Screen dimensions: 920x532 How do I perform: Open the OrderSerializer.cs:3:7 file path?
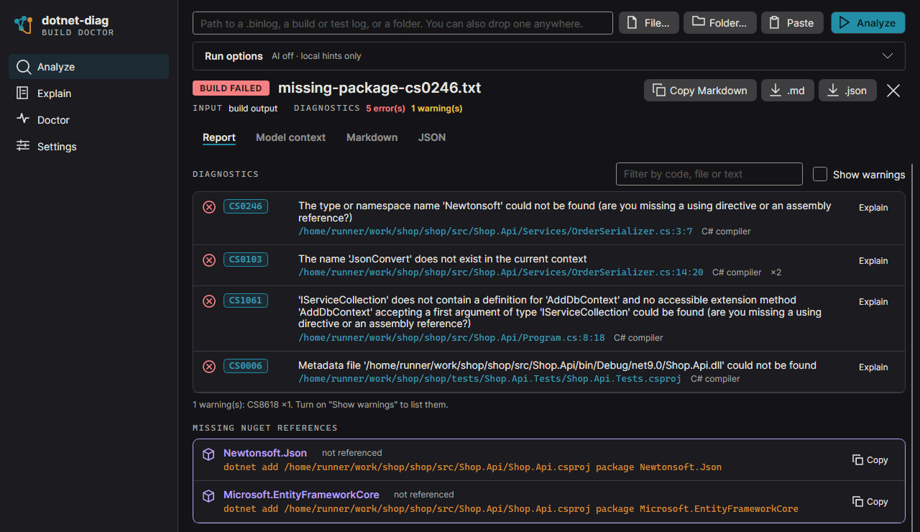pos(495,231)
